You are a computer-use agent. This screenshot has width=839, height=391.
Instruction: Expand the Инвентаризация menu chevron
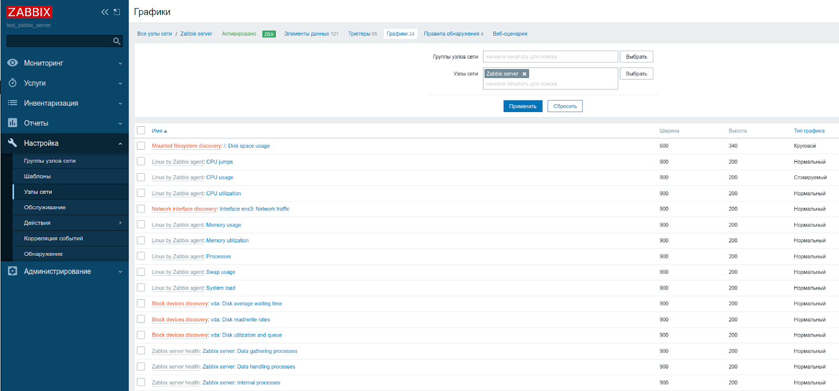(120, 104)
